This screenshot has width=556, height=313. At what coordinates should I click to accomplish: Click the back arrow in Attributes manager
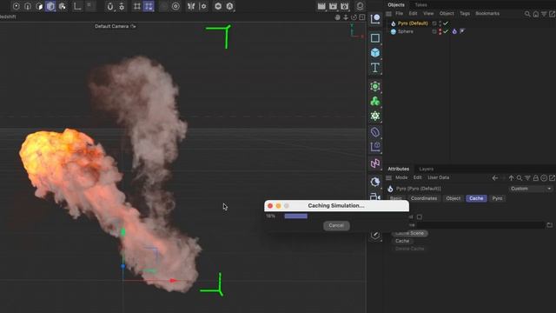pos(495,177)
